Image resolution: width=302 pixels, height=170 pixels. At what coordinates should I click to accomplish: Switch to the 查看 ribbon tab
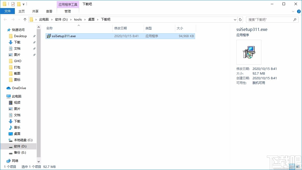[49, 11]
